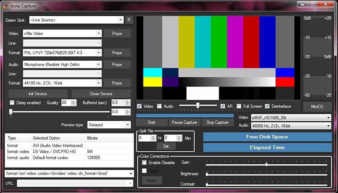The height and width of the screenshot is (193, 338).
Task: Click the Reset button in Color Corrections
Action: click(x=152, y=180)
